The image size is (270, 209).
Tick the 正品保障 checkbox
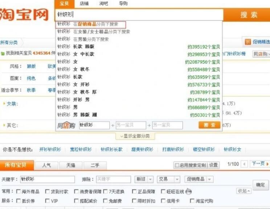pyautogui.click(x=134, y=191)
